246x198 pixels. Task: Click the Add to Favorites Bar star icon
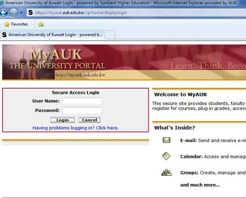click(x=41, y=24)
